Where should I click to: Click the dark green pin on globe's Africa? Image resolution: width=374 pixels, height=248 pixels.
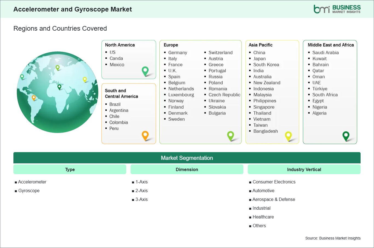click(x=59, y=87)
